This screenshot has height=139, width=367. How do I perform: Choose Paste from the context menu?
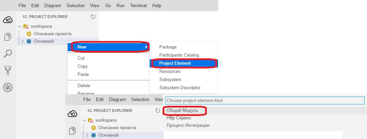coord(83,75)
